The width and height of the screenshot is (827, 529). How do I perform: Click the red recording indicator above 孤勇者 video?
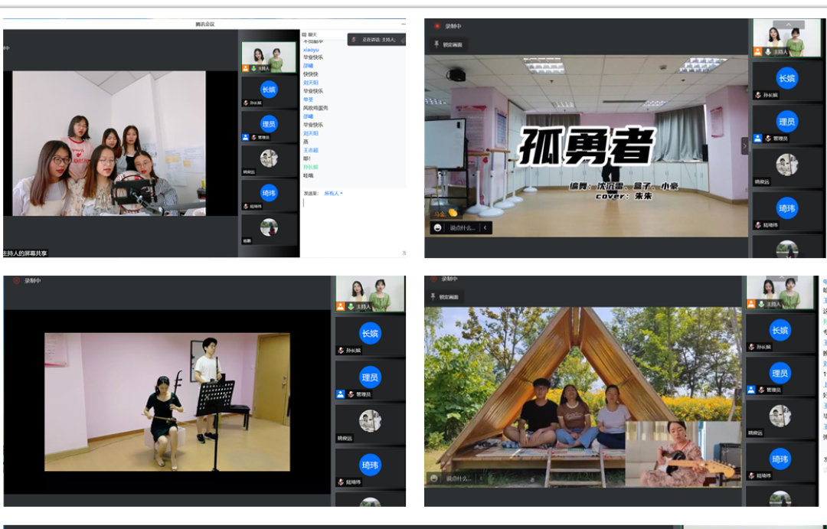(x=437, y=26)
